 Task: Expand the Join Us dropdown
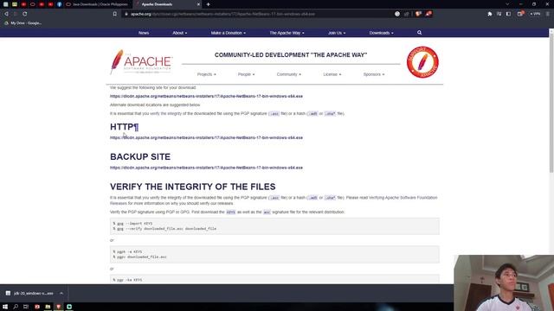337,33
